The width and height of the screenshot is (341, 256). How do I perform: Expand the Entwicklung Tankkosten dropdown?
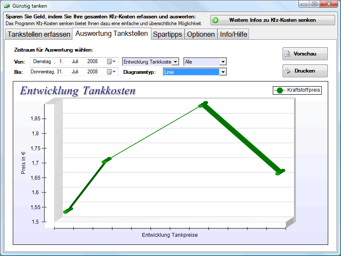pos(175,62)
